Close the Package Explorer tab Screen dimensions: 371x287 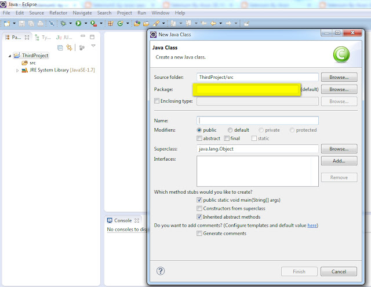pos(27,37)
